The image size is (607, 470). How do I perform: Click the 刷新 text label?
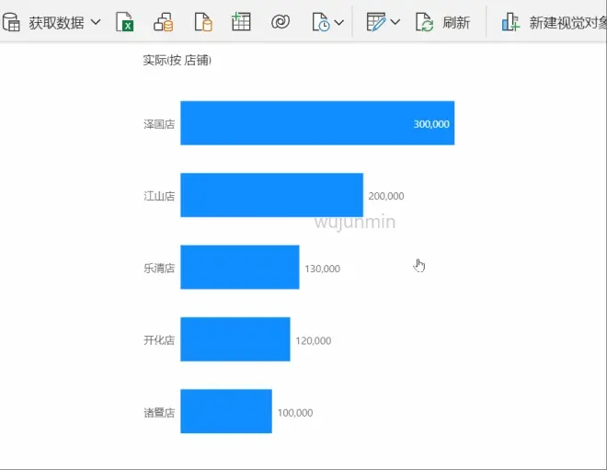point(456,22)
